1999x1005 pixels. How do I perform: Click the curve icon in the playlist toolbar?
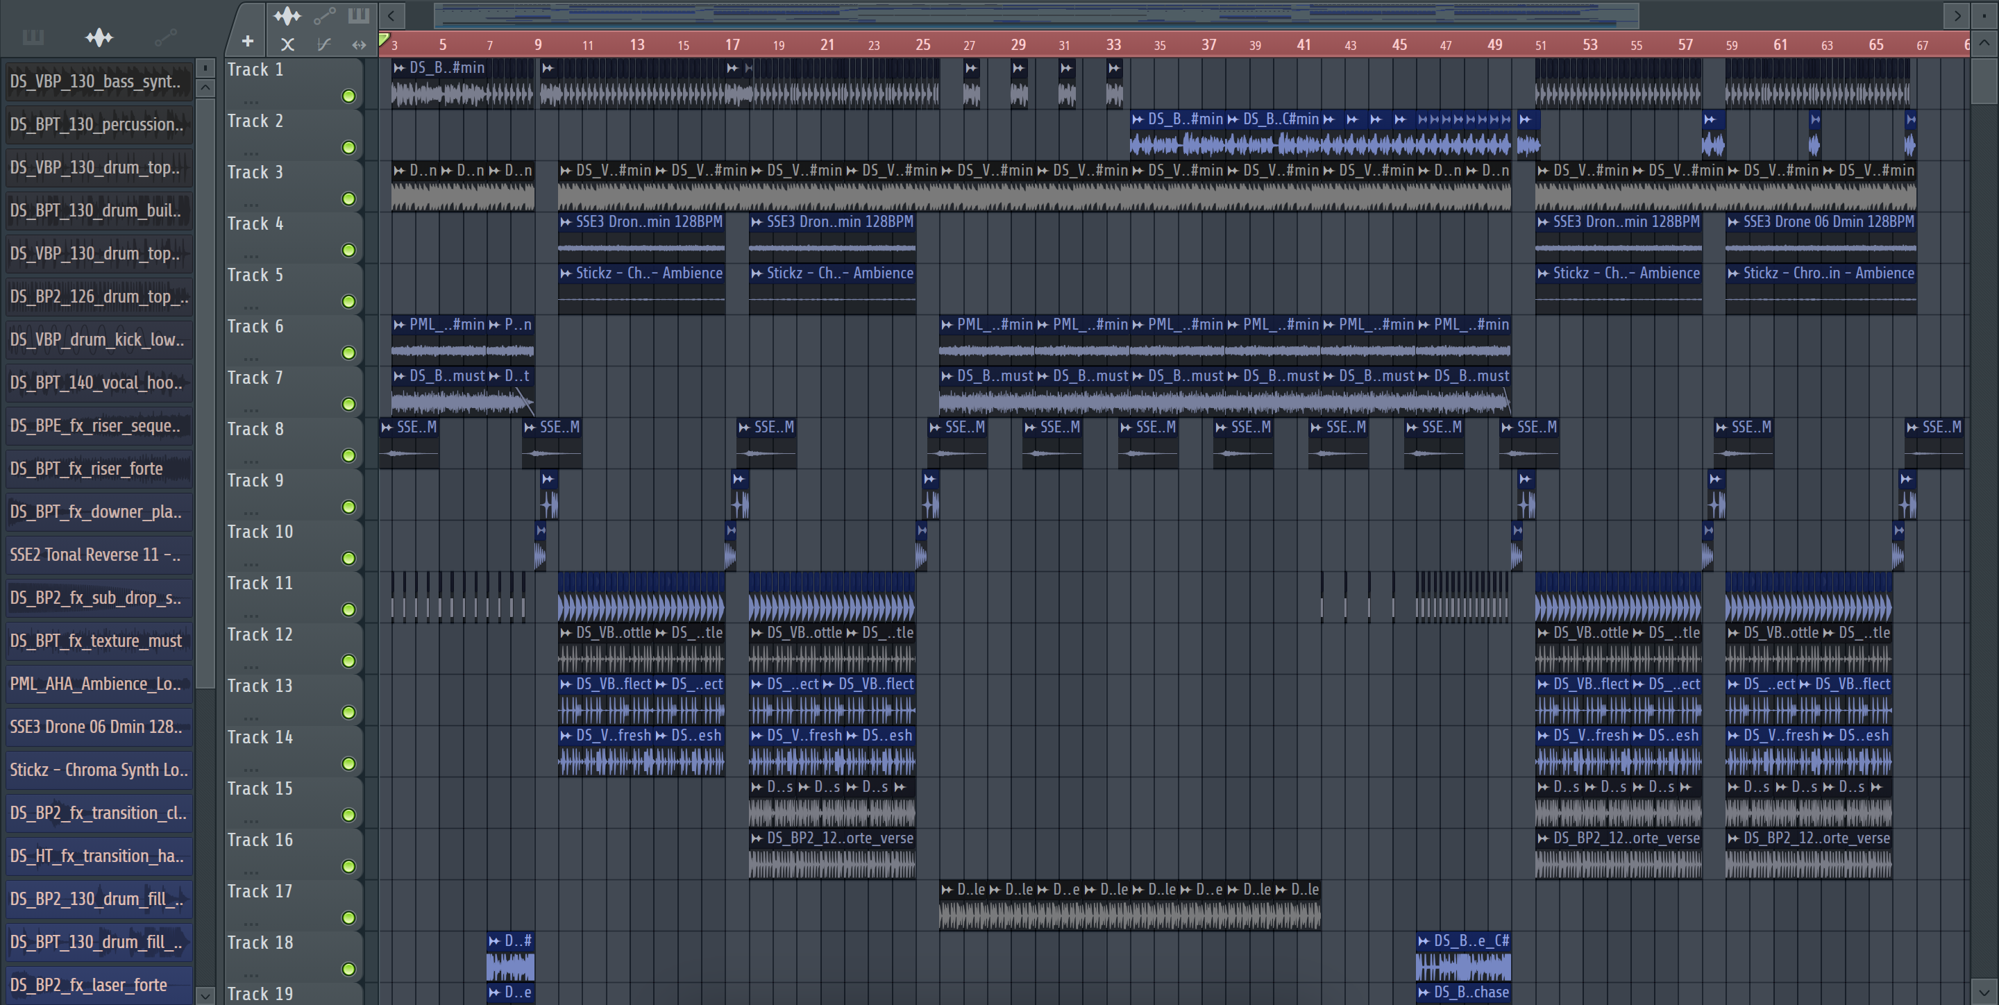coord(323,44)
